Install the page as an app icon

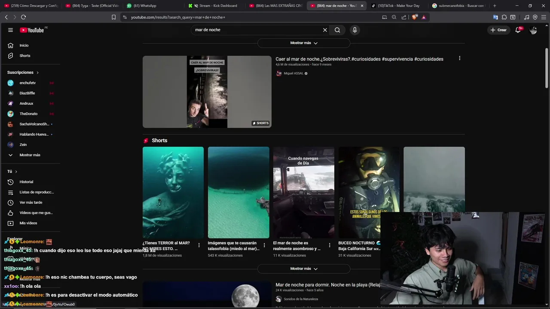(x=384, y=17)
